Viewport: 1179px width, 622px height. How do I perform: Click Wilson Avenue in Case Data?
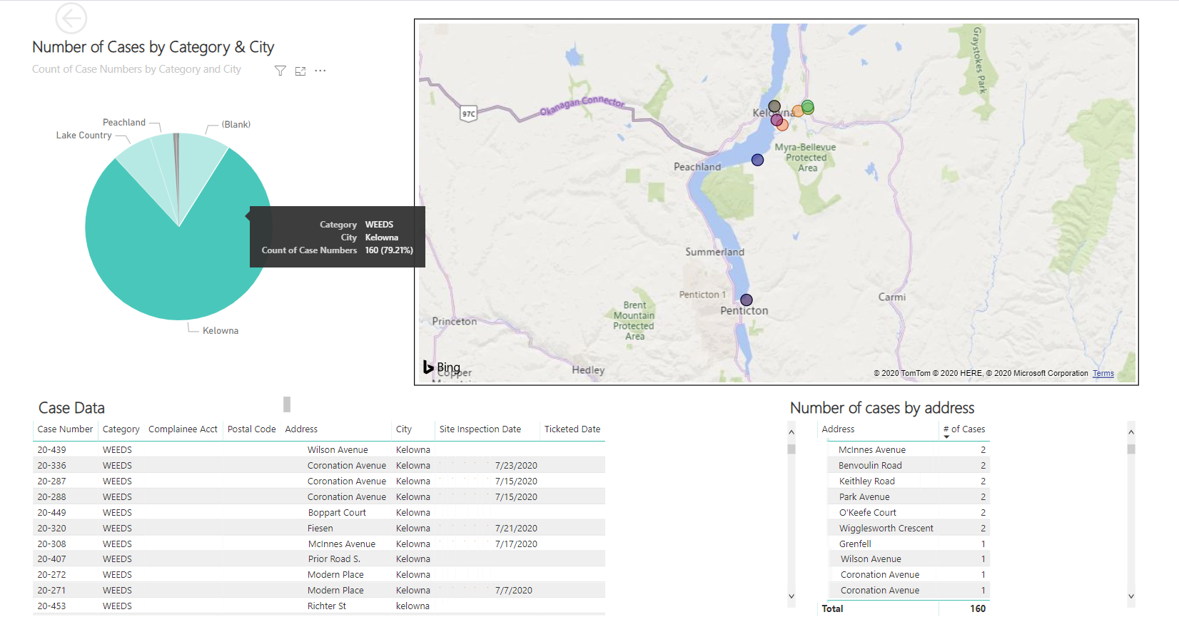coord(338,450)
